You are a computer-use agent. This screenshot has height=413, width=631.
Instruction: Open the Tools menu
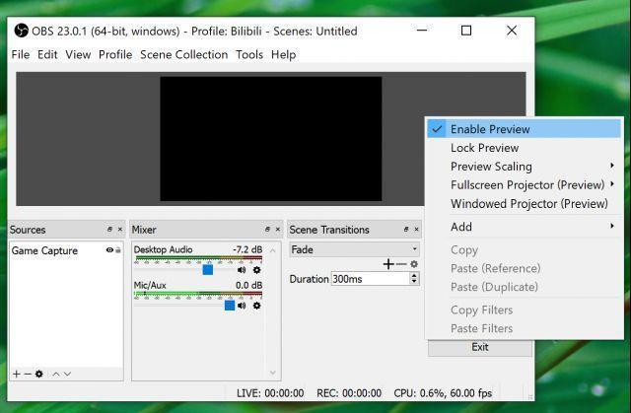click(249, 54)
